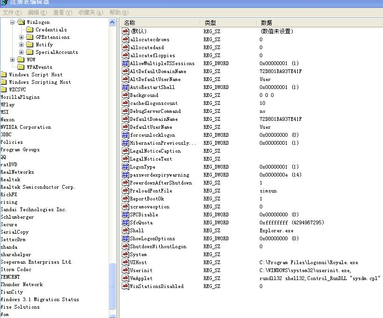Click the open Winlogon folder icon
This screenshot has height=318, width=383.
21,22
